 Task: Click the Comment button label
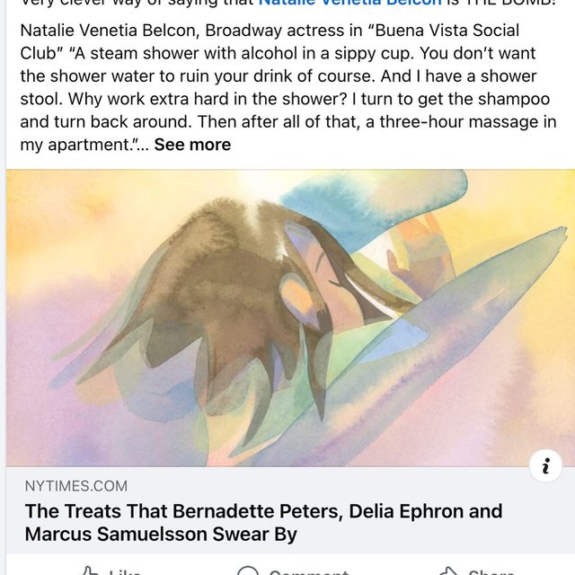(x=309, y=572)
